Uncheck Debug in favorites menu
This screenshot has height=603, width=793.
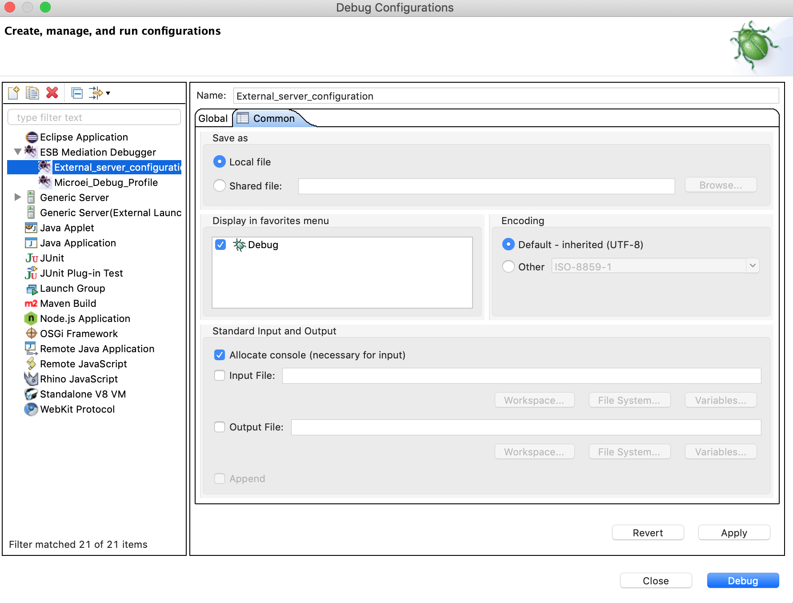220,245
